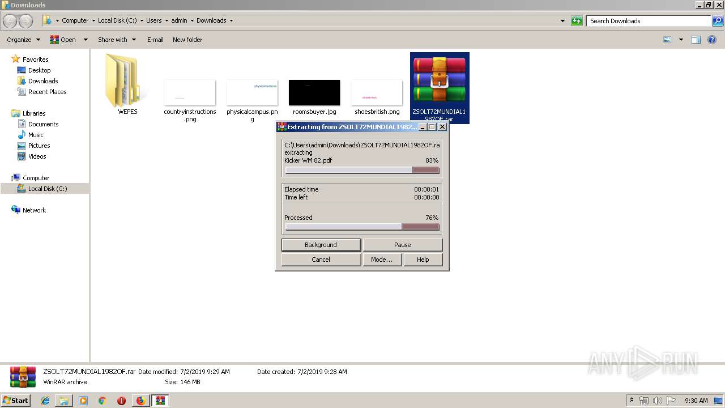Image resolution: width=725 pixels, height=408 pixels.
Task: Change view with the view icon
Action: click(667, 40)
